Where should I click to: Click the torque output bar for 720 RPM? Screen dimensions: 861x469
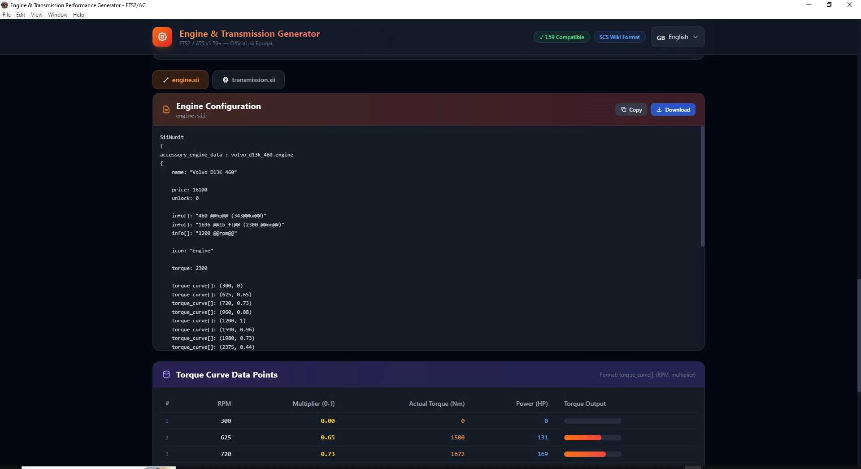[x=592, y=454]
